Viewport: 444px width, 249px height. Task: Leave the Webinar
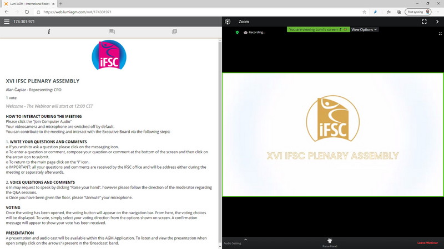click(x=427, y=243)
